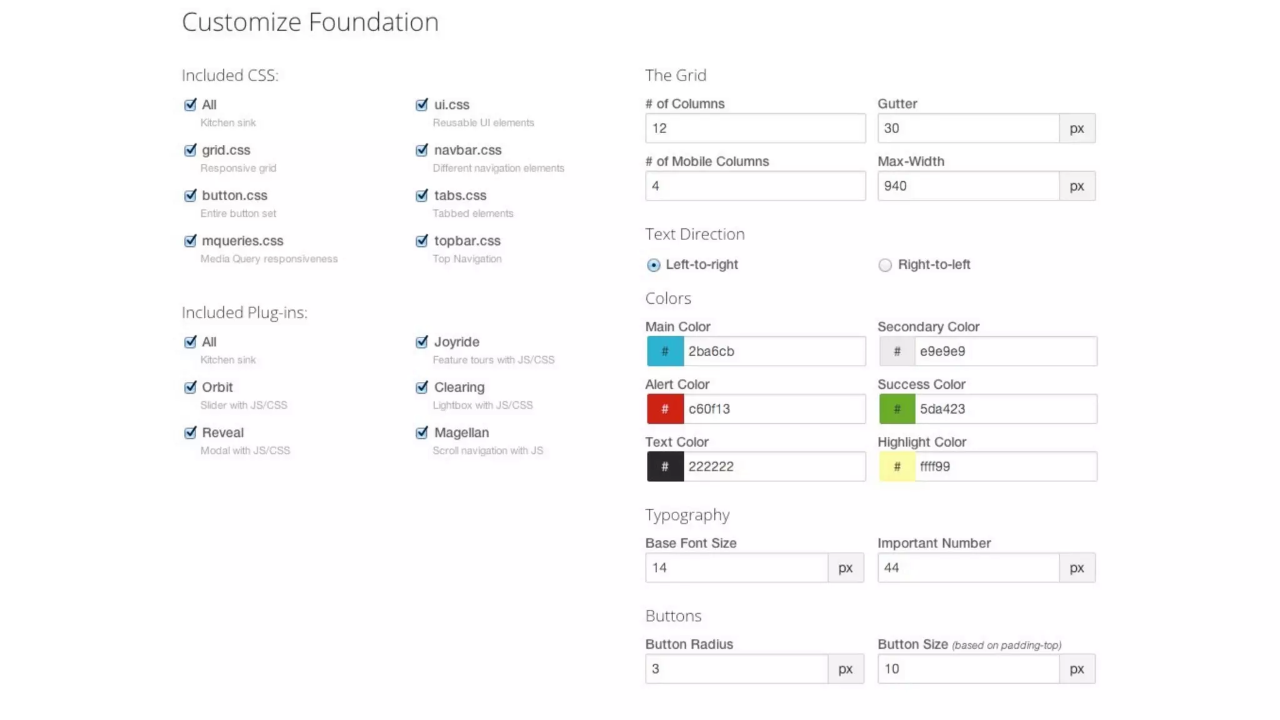Toggle the Magellan plug-in checkbox

click(422, 432)
